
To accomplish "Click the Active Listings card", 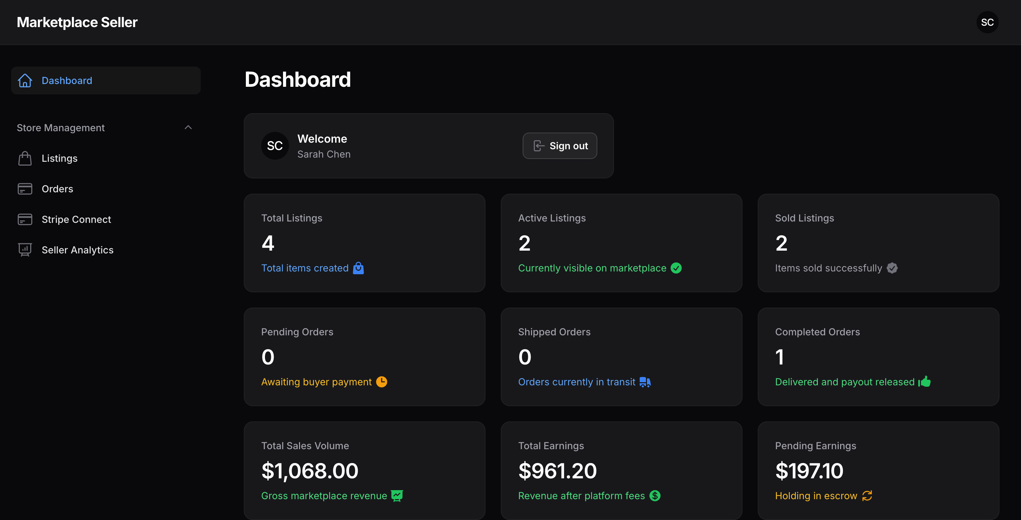I will click(x=621, y=243).
